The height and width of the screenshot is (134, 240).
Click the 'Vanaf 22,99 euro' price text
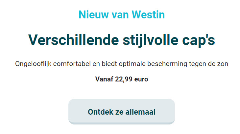pos(122,79)
